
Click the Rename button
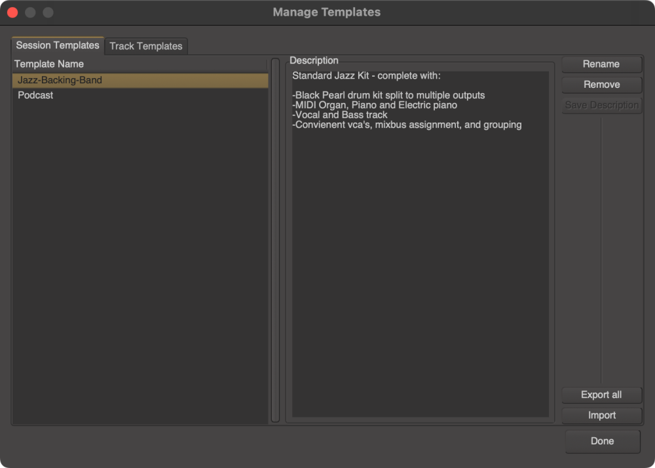pos(601,64)
